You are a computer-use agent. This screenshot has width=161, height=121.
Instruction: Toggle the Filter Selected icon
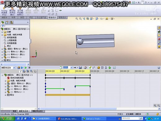(31, 71)
